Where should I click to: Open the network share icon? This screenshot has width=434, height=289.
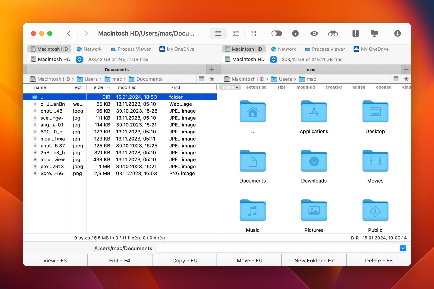374,33
